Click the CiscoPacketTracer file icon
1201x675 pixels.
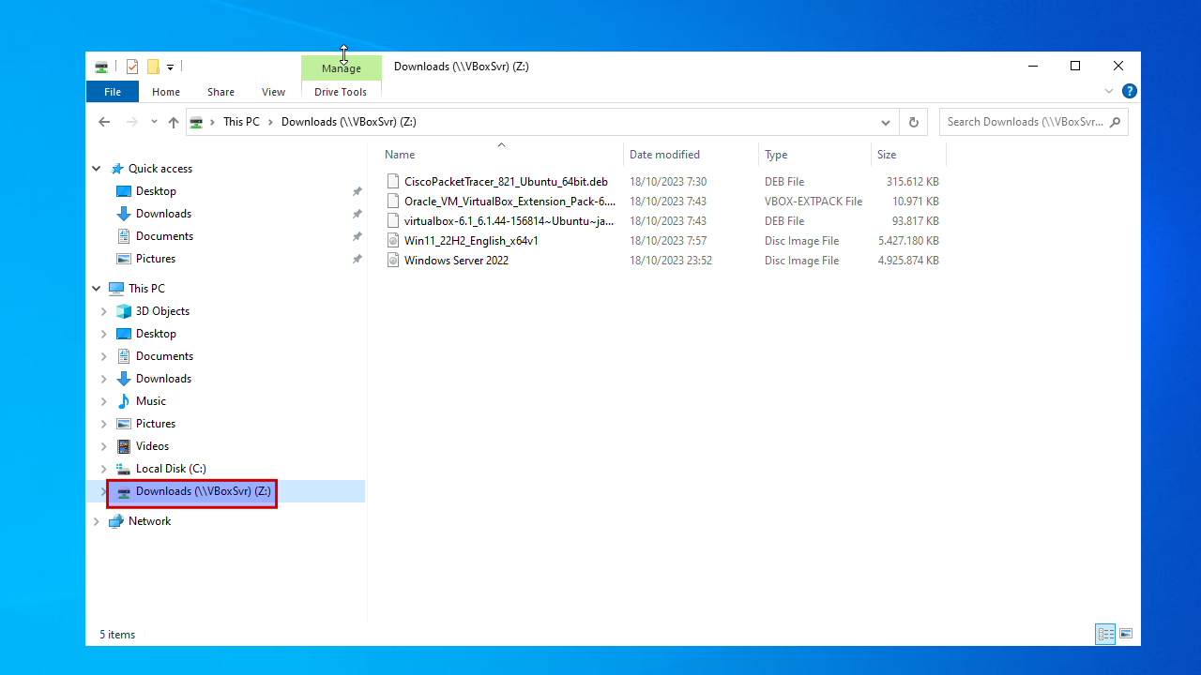(x=393, y=182)
